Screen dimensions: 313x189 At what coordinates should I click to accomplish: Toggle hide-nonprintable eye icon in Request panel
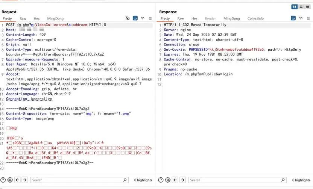click(128, 18)
